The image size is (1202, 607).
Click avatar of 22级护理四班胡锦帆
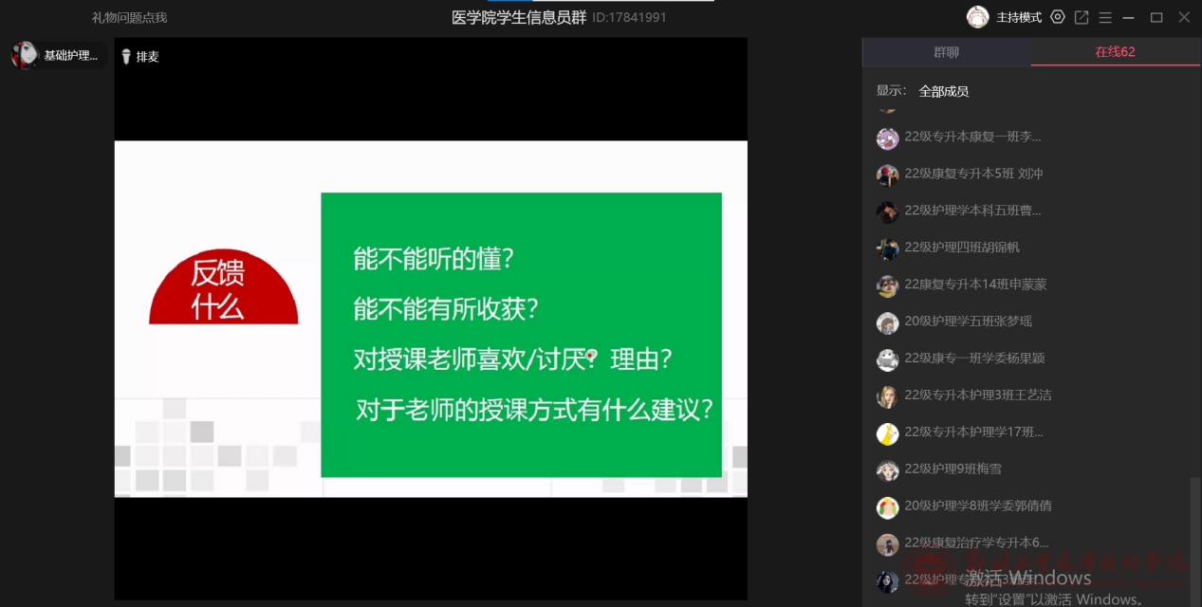pos(887,248)
